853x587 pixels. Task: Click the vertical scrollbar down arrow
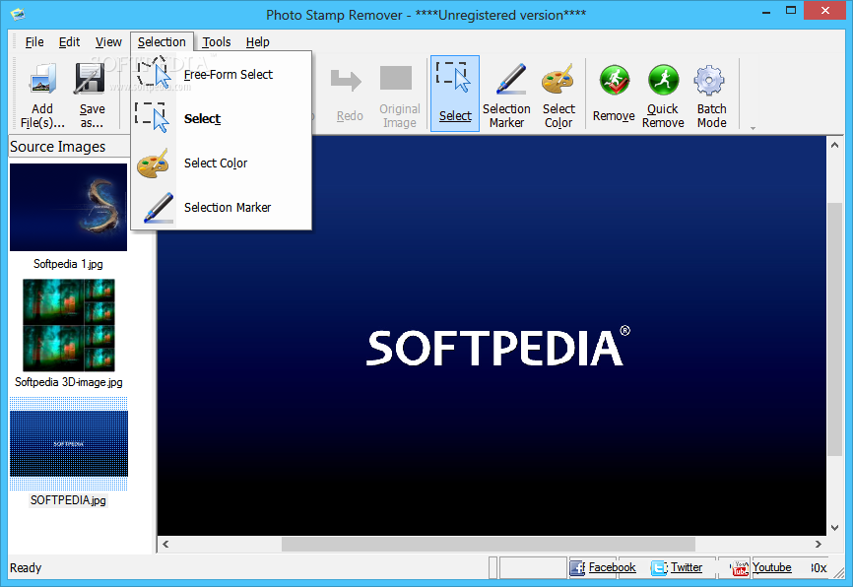834,528
